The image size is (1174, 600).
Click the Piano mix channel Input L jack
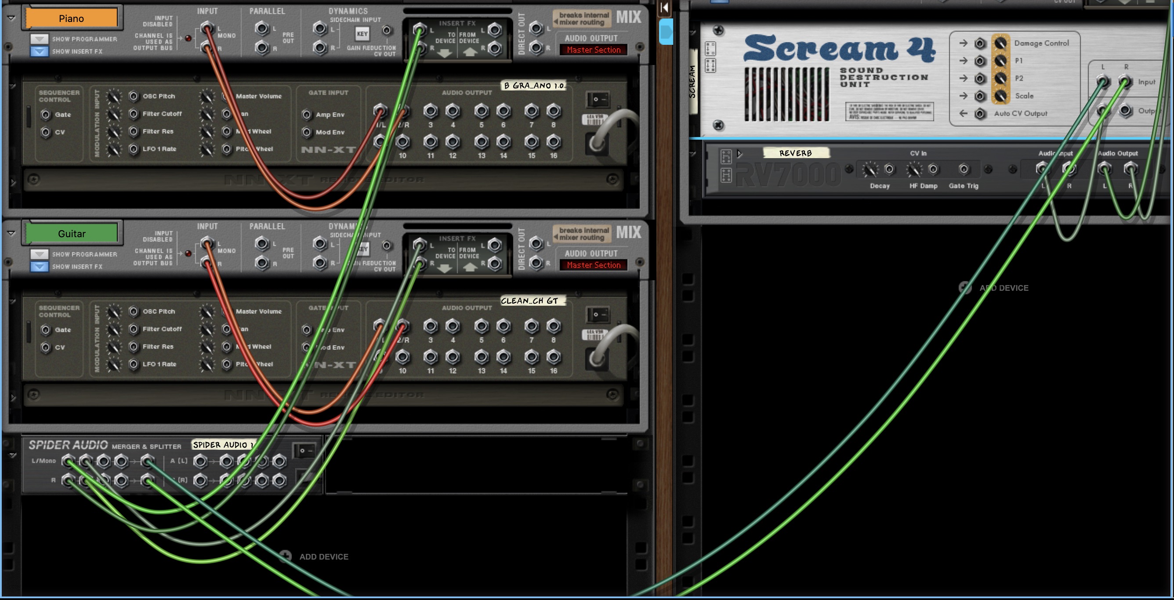(207, 29)
